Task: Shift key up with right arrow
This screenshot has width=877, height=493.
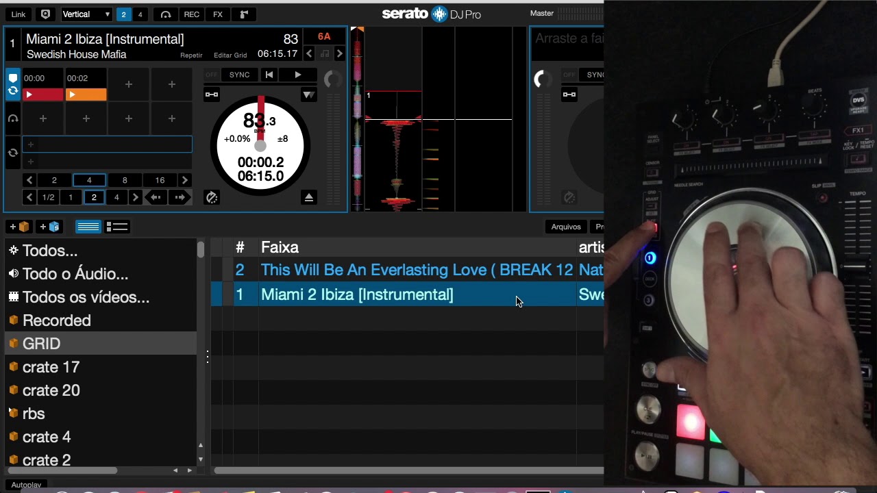Action: click(x=339, y=54)
